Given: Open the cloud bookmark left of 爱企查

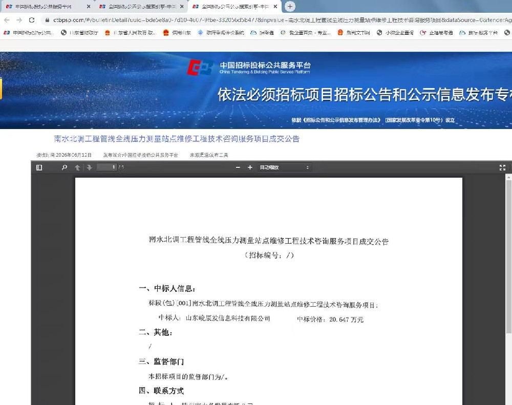Looking at the screenshot, I should [x=262, y=33].
